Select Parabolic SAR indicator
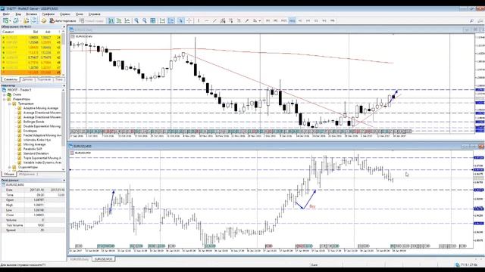The height and width of the screenshot is (272, 485). tap(33, 149)
